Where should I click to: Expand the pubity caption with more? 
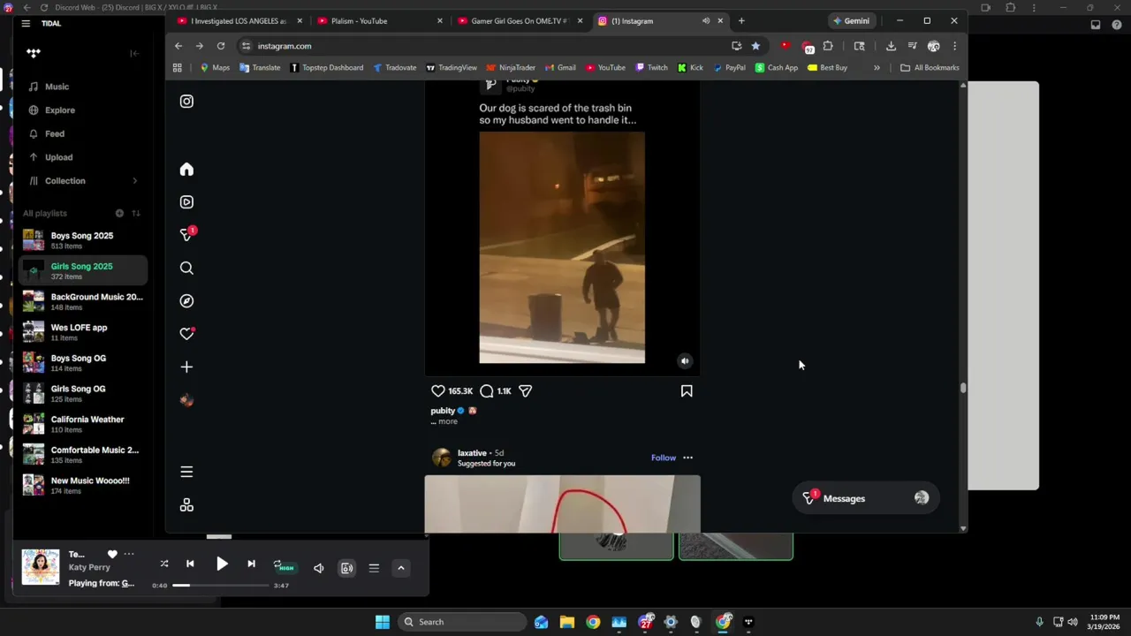(448, 421)
